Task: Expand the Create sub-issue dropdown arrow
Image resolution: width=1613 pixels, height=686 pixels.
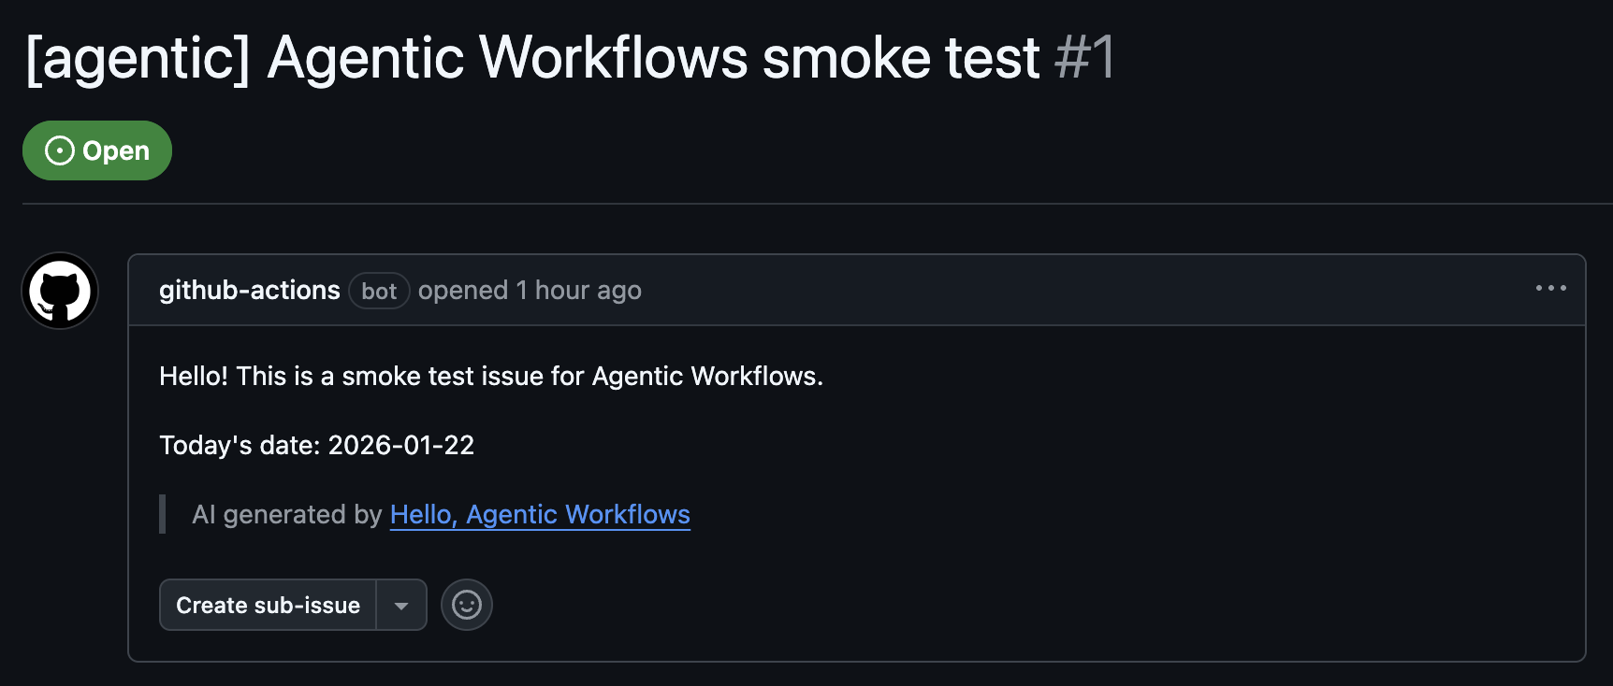Action: [x=401, y=606]
